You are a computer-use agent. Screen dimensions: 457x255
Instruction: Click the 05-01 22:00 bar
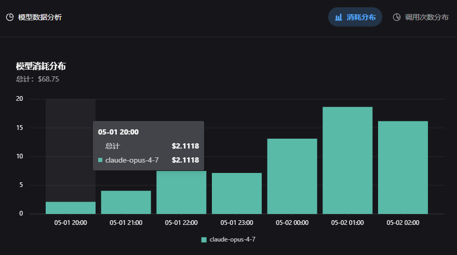click(181, 192)
